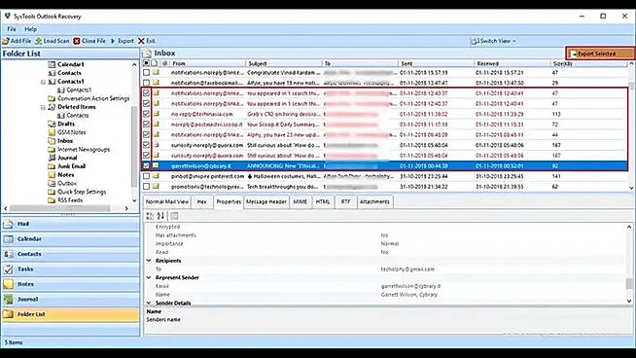This screenshot has width=636, height=358.
Task: Click the email list scroll-down arrow
Action: pyautogui.click(x=631, y=188)
